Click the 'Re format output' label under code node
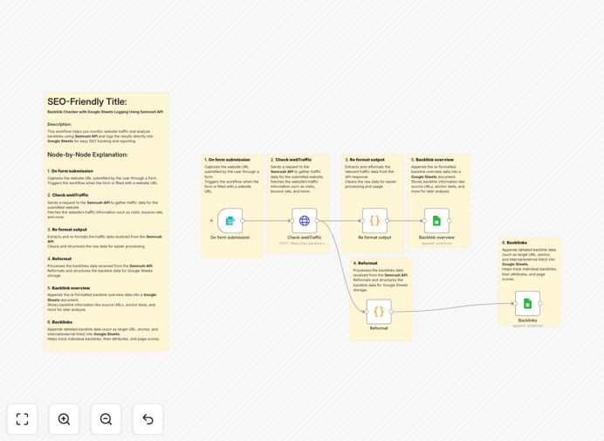 tap(374, 238)
